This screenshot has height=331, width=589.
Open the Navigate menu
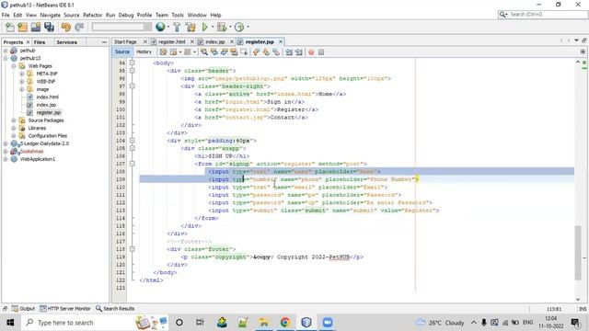click(50, 15)
